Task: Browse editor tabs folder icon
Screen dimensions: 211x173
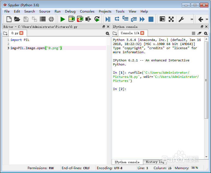Action: [x=5, y=33]
